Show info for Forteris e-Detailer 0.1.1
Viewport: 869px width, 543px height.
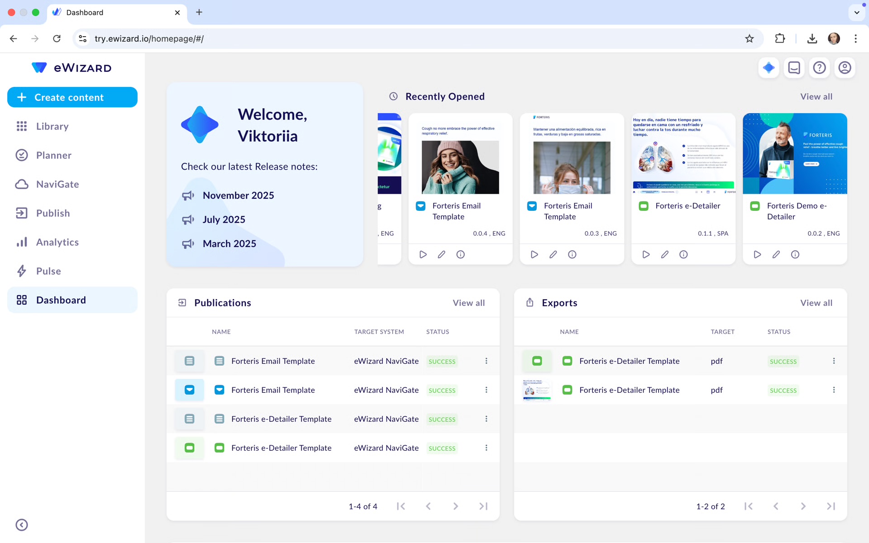[x=683, y=254]
